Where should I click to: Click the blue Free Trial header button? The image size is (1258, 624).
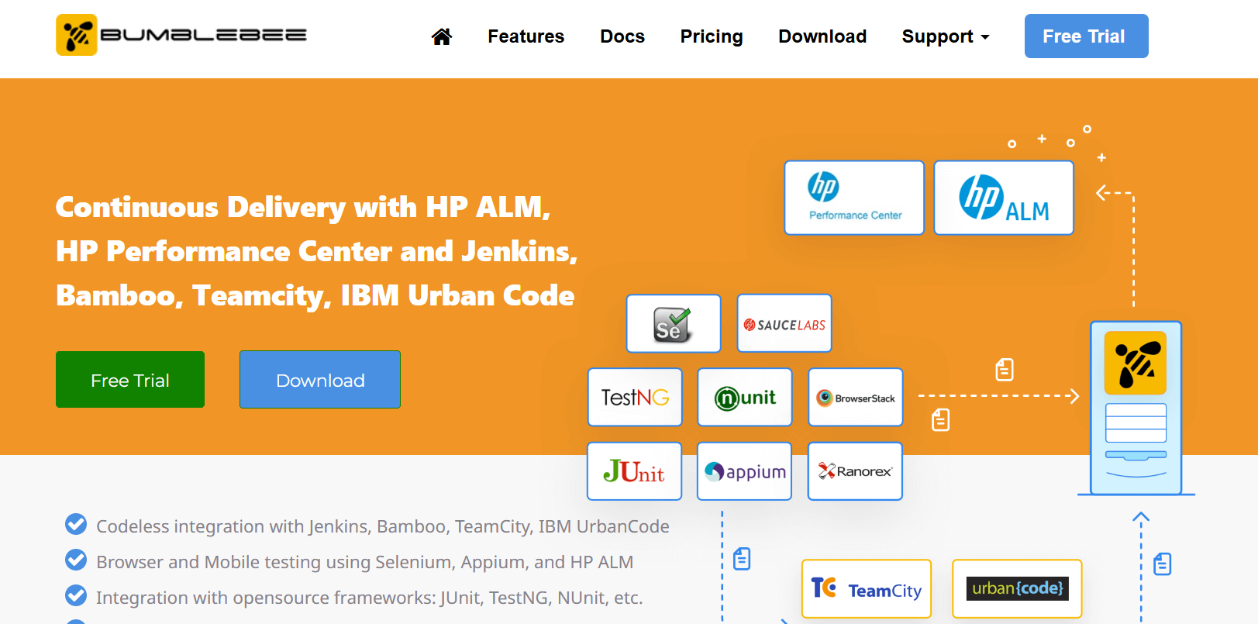pyautogui.click(x=1086, y=36)
